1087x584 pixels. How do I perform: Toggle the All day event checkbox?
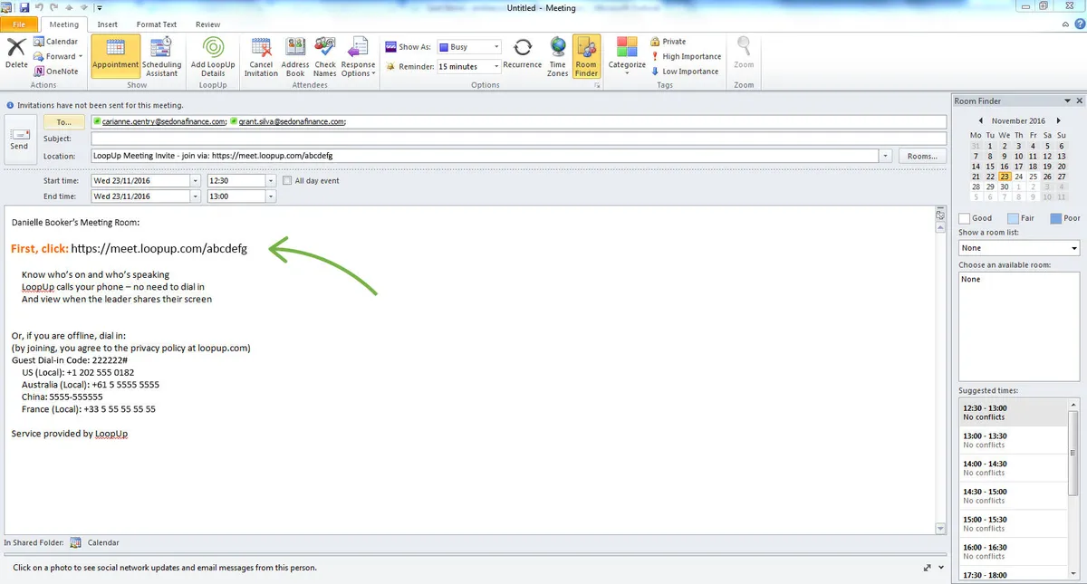click(287, 180)
